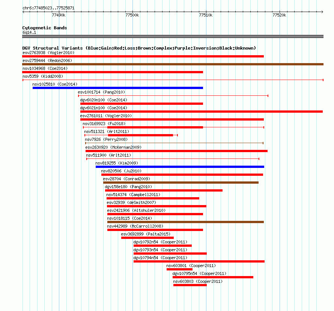Click the 77490k ruler tick label
The height and width of the screenshot is (311, 334).
point(59,15)
